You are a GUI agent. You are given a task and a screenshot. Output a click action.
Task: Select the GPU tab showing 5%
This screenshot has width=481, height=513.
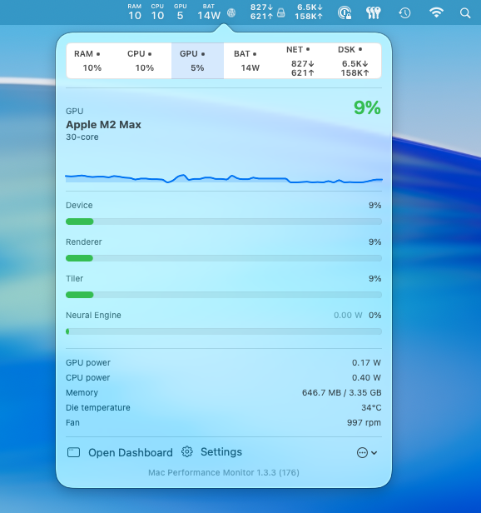(x=197, y=61)
